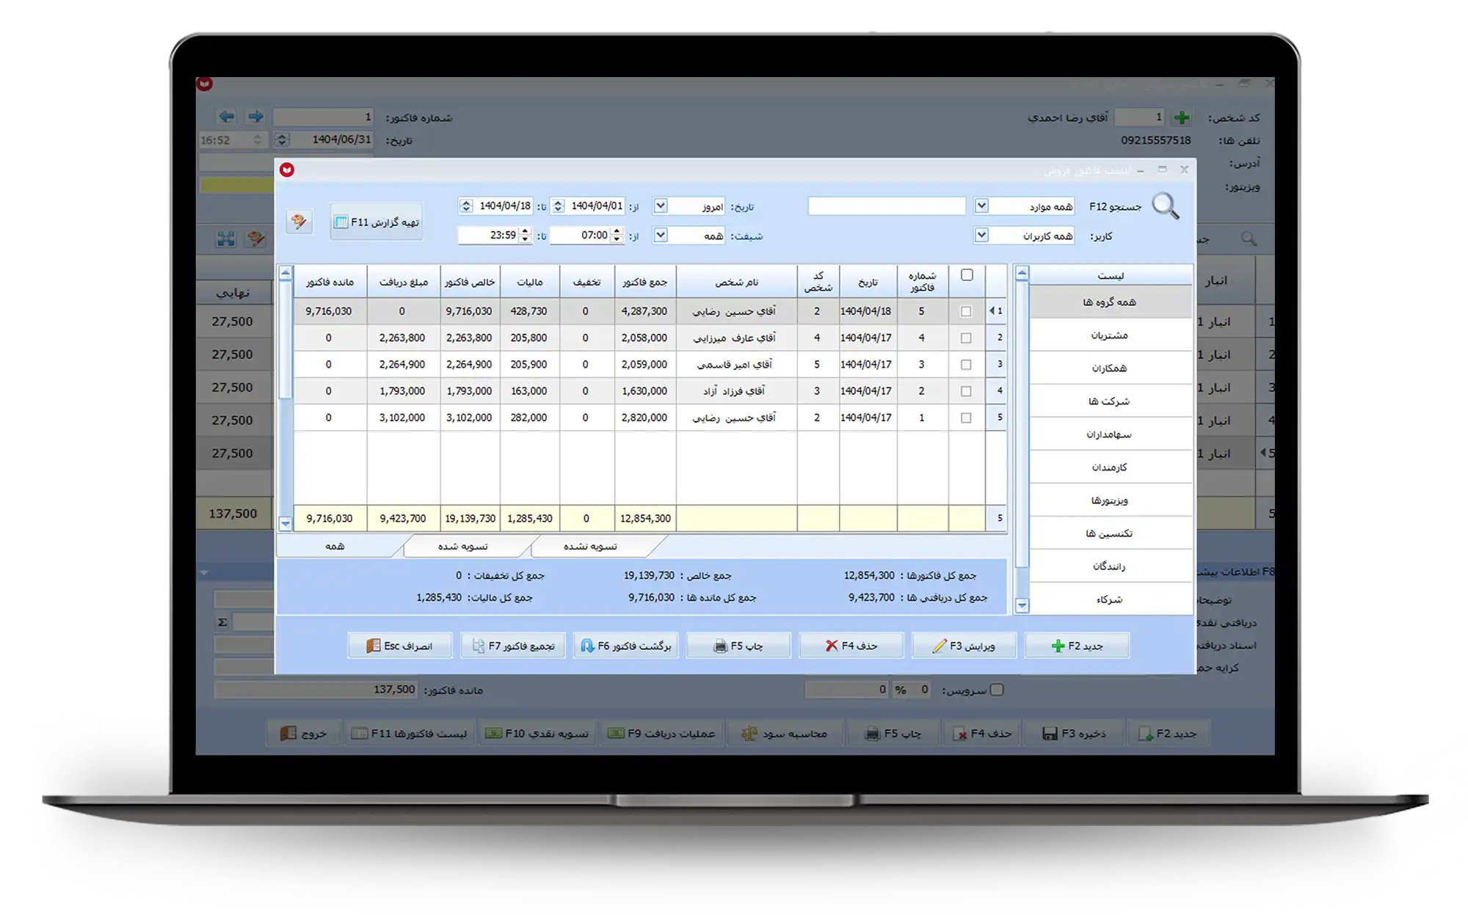Click the F3 edit button
The height and width of the screenshot is (915, 1468).
click(964, 646)
